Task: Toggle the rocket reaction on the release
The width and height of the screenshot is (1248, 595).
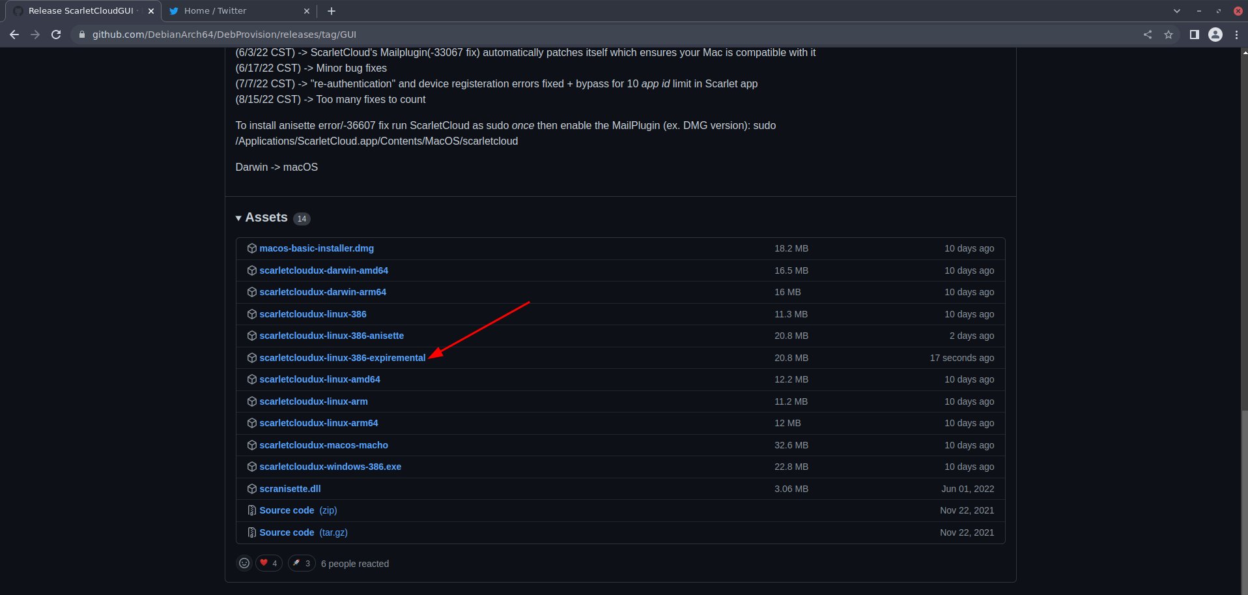Action: 301,563
